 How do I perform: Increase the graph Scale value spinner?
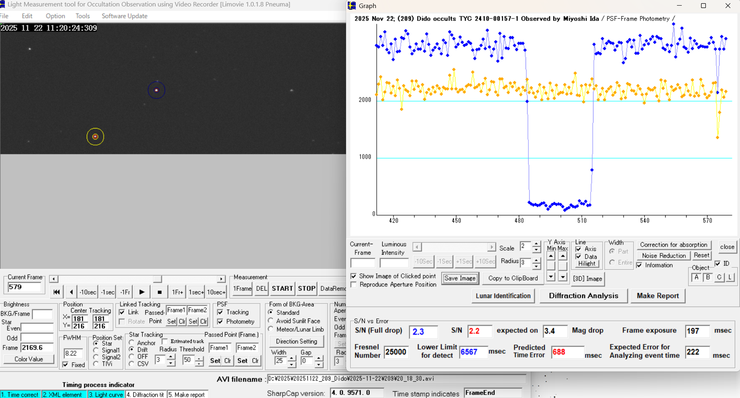click(x=536, y=244)
